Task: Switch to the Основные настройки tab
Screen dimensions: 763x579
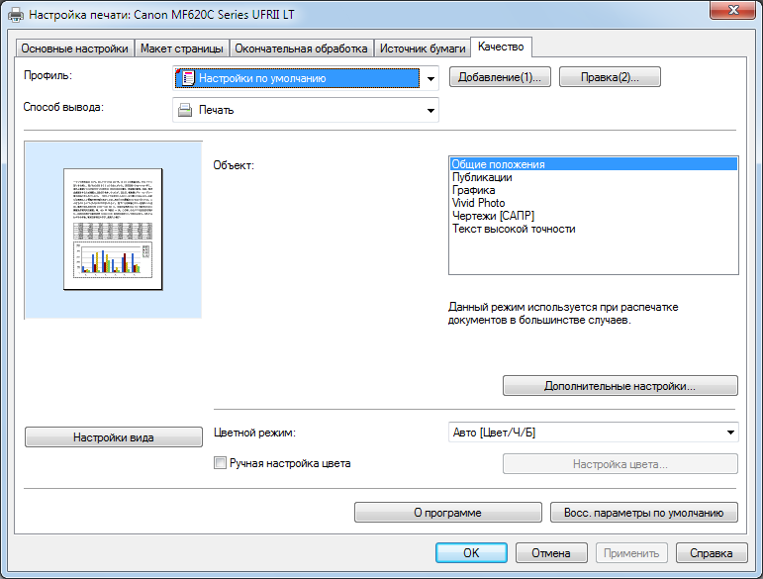Action: [x=74, y=48]
